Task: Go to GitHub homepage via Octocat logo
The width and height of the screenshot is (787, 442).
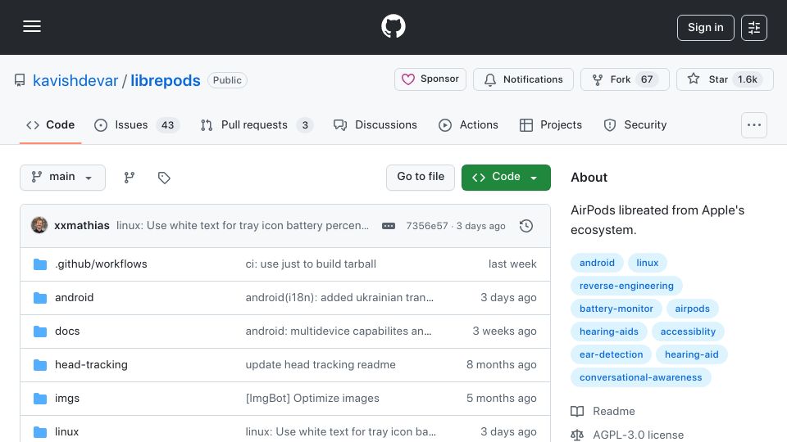Action: [393, 26]
